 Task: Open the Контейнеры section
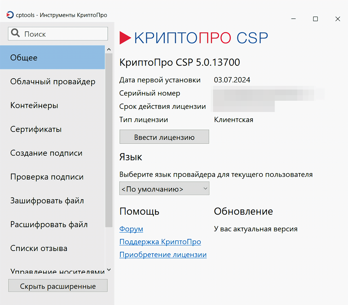(52, 105)
